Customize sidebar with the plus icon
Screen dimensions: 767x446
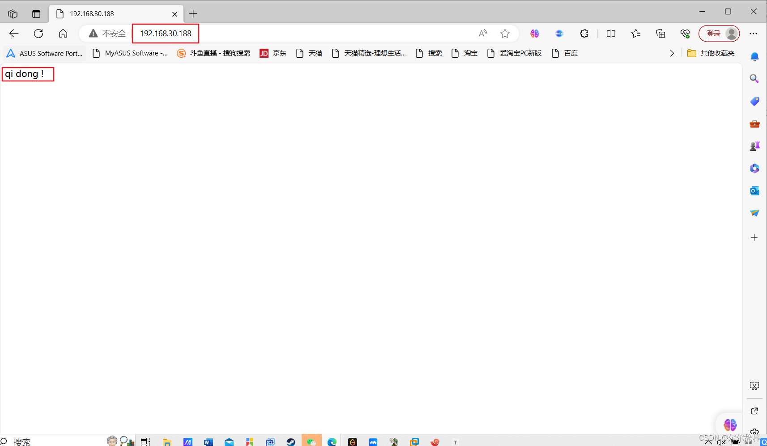click(754, 238)
